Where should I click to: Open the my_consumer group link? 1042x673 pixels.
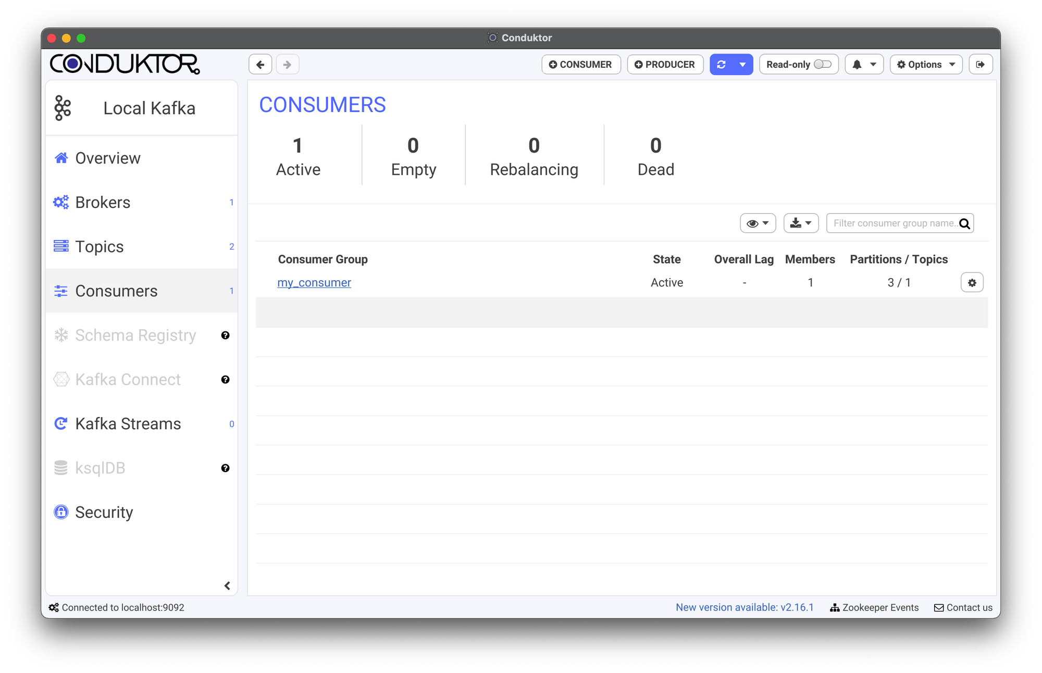click(314, 283)
